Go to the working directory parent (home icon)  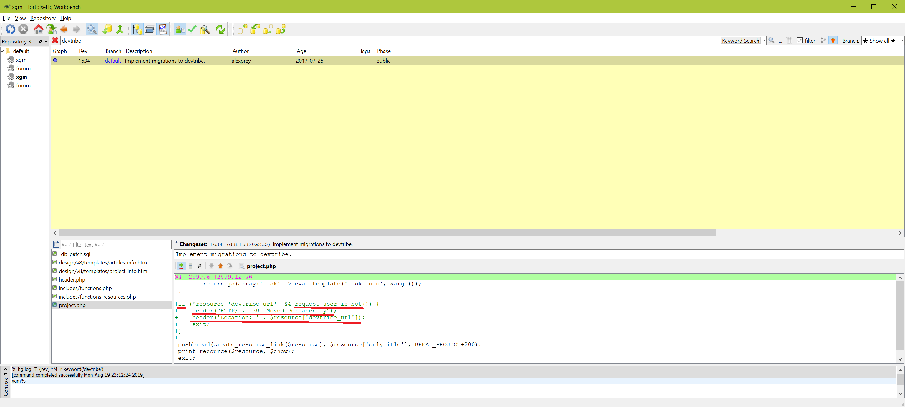click(38, 29)
